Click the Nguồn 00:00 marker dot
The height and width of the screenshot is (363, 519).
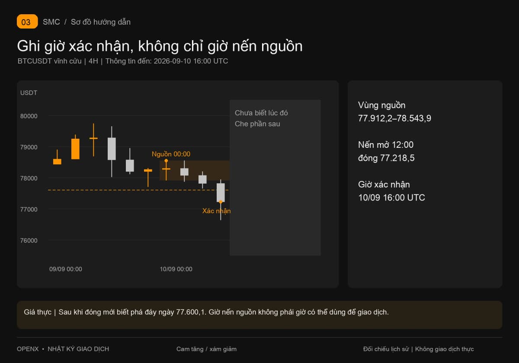(166, 161)
